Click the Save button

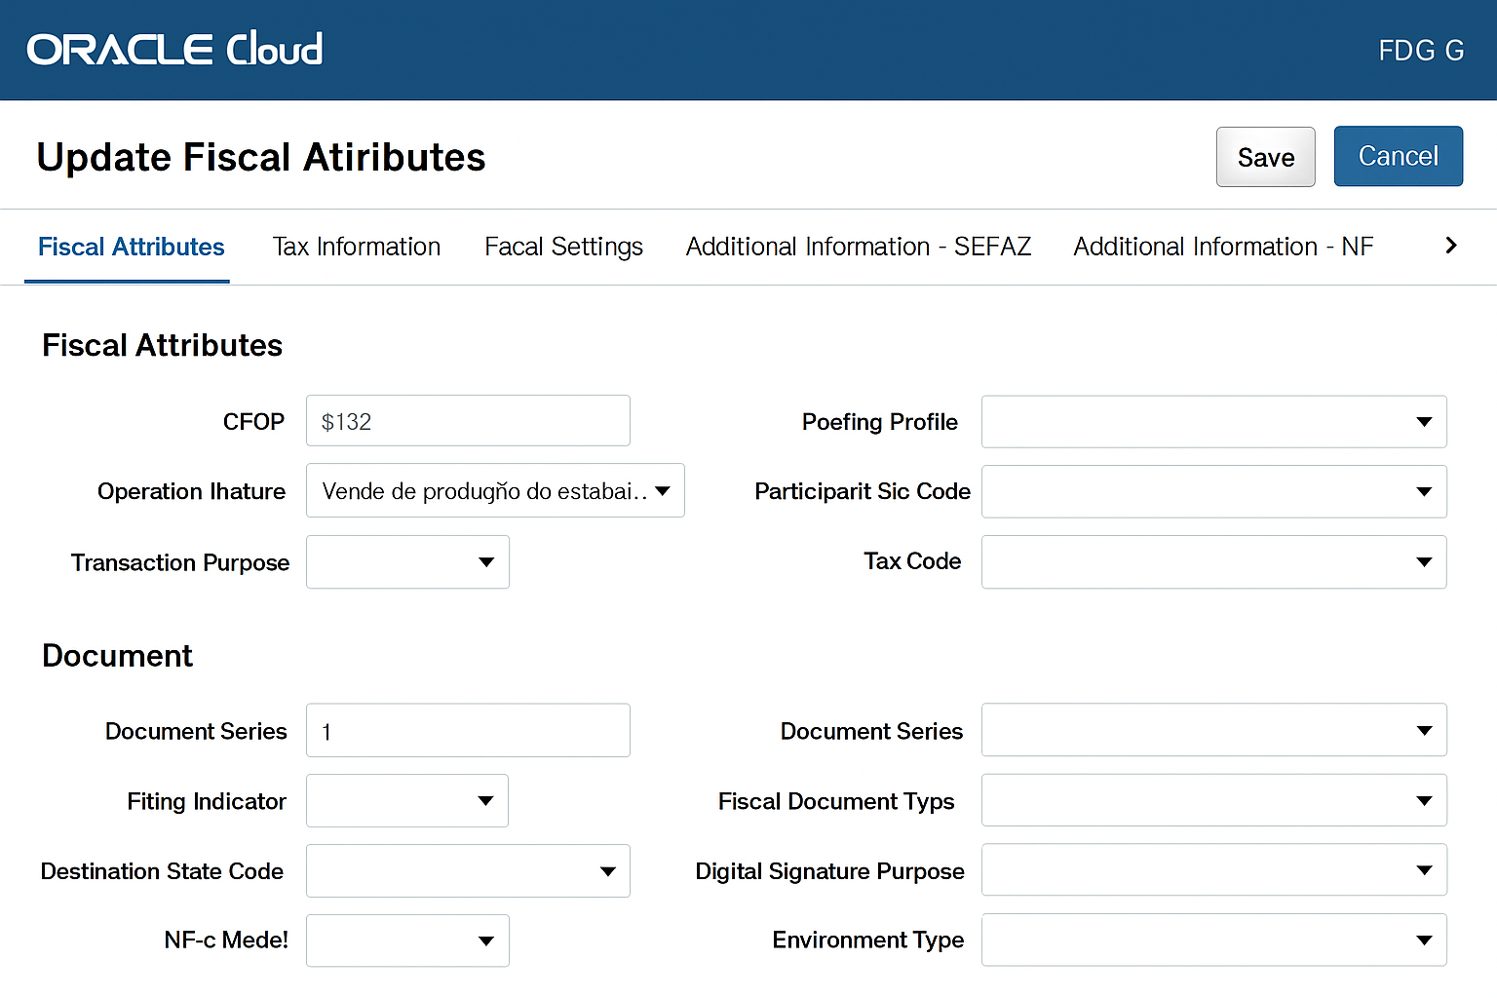pos(1265,157)
